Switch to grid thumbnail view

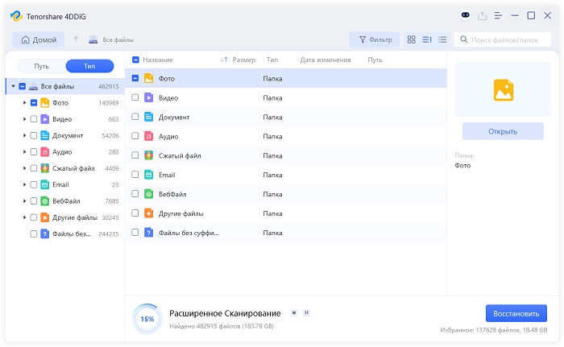[x=411, y=39]
